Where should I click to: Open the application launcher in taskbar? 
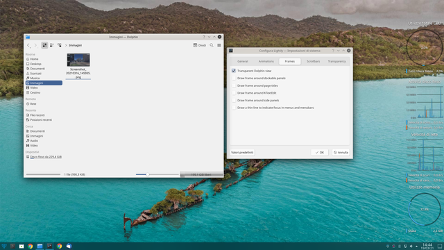click(4, 246)
